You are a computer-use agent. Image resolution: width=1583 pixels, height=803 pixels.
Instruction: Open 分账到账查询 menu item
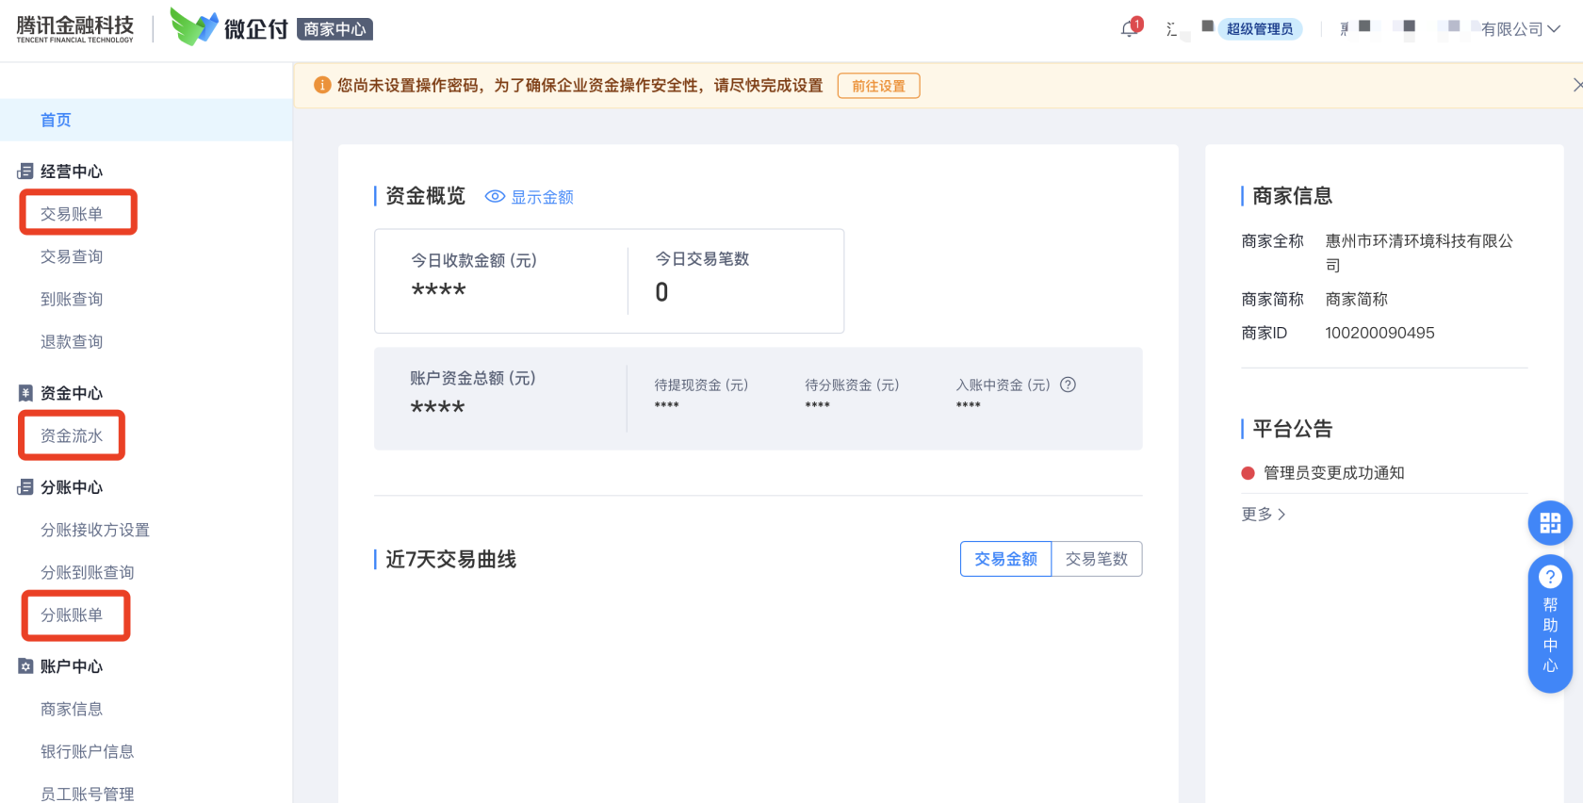point(88,572)
